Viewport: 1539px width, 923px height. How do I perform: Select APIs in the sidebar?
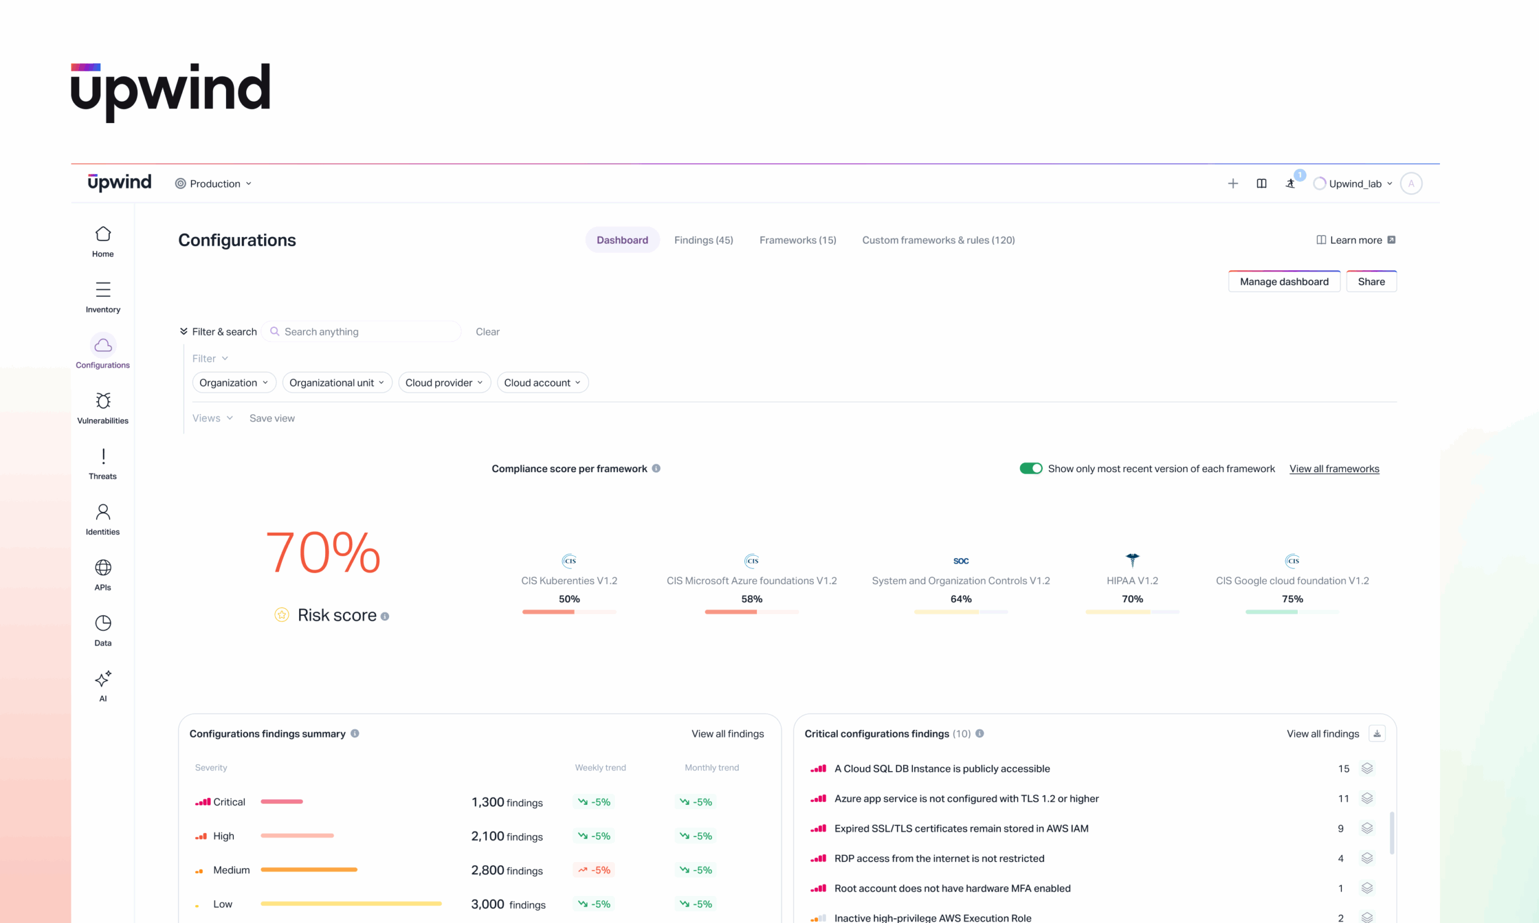click(102, 573)
